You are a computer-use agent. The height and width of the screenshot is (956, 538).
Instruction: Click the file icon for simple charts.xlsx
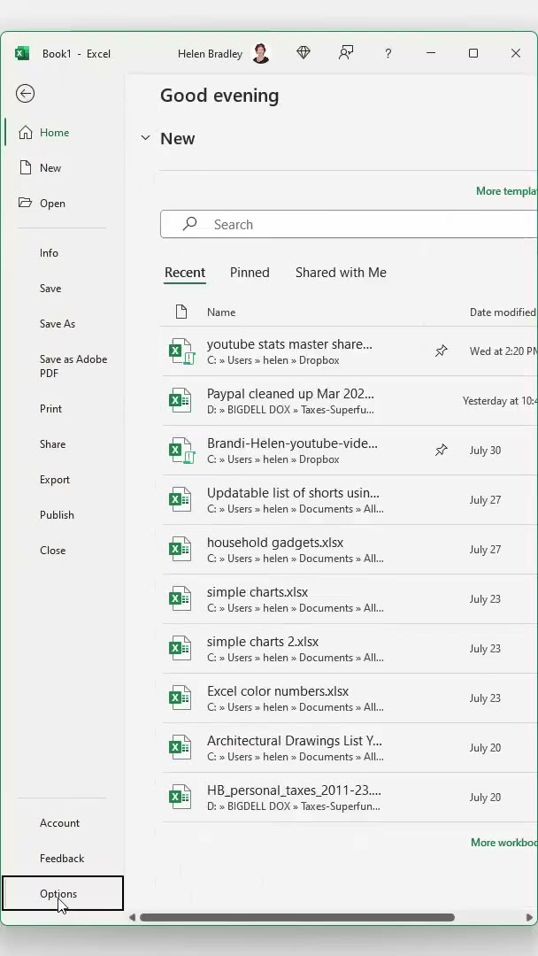(181, 598)
